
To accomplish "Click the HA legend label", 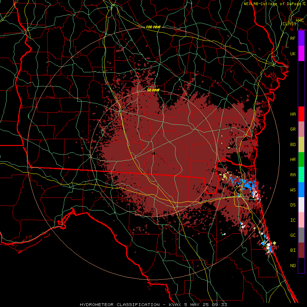I will [x=293, y=114].
